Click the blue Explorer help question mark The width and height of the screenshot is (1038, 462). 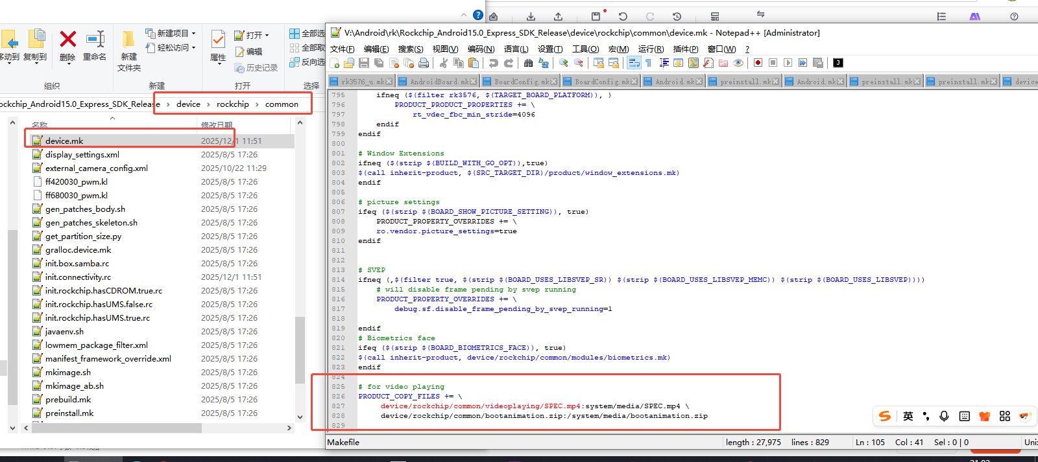(478, 15)
